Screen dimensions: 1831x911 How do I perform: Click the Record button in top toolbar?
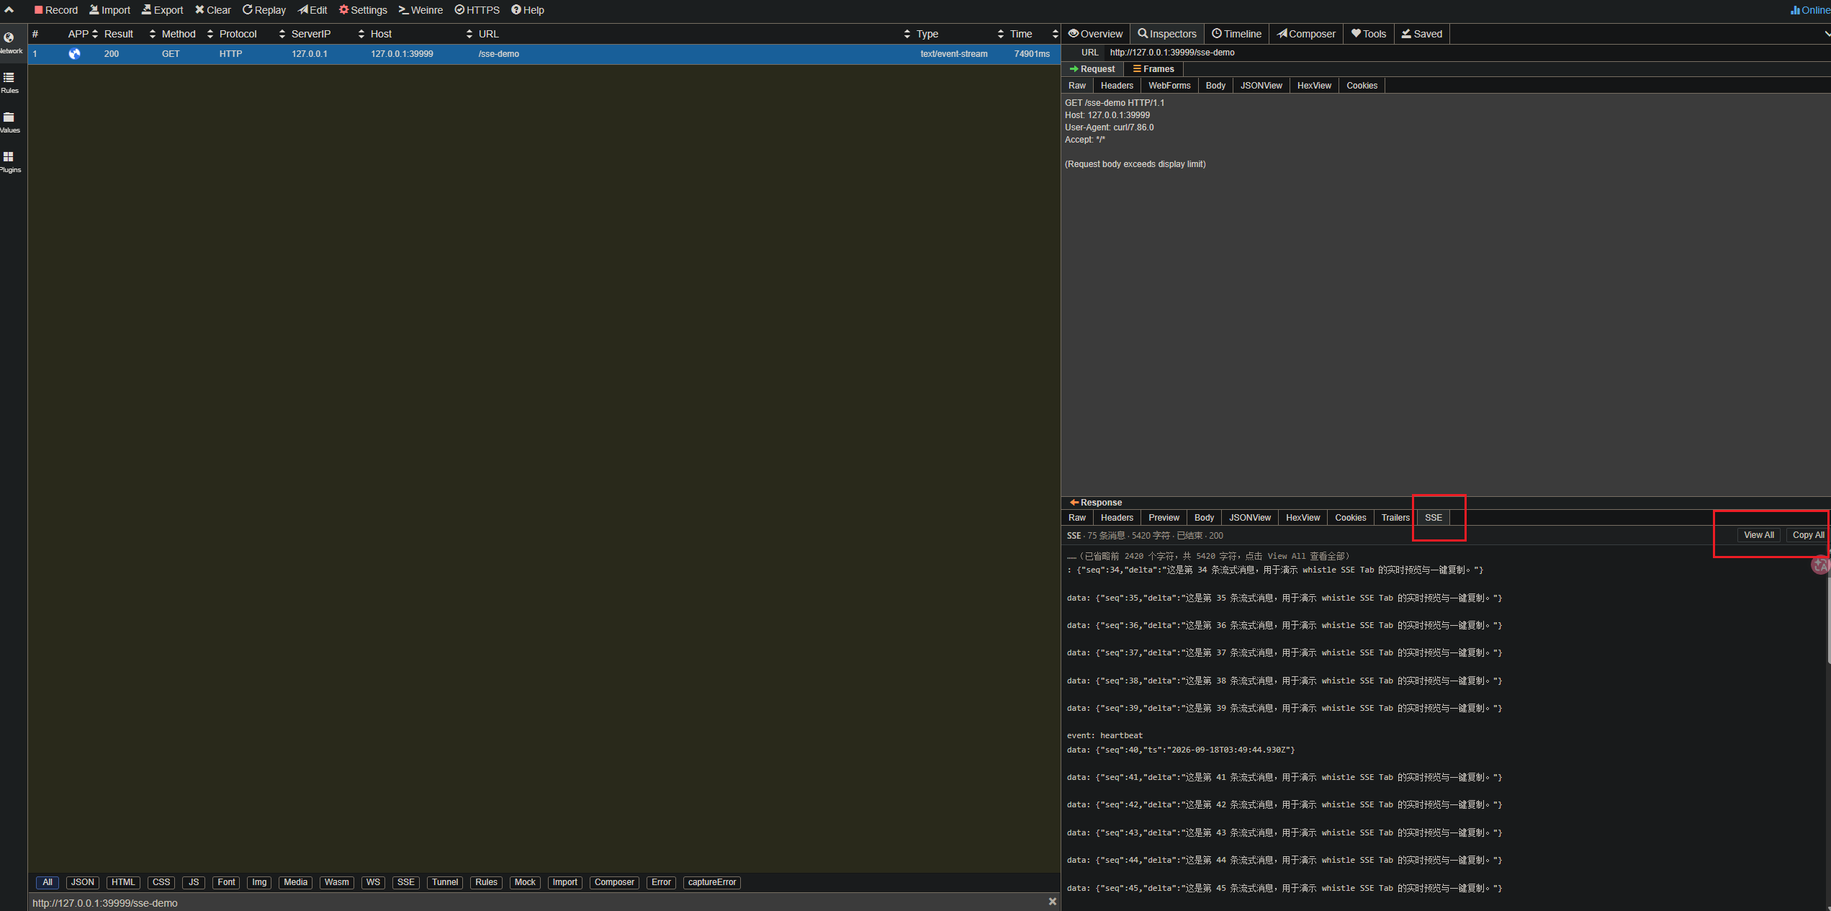(56, 10)
